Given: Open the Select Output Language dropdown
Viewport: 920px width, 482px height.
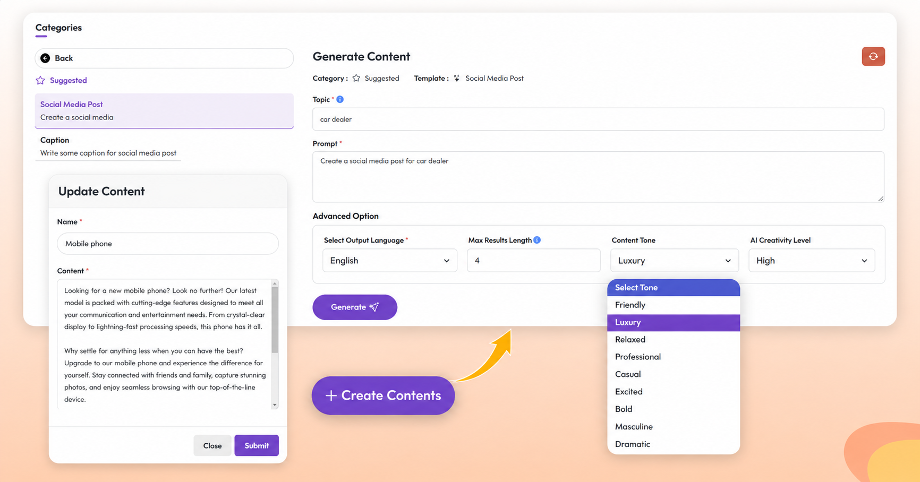Looking at the screenshot, I should click(x=389, y=261).
